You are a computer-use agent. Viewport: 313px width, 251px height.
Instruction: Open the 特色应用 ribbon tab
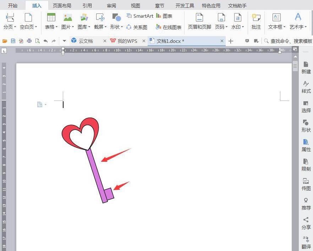click(x=211, y=6)
